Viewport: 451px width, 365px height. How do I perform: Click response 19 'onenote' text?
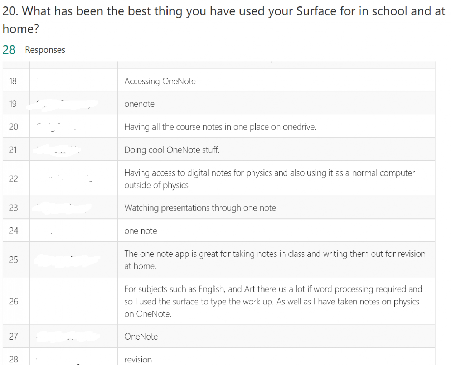(x=140, y=104)
